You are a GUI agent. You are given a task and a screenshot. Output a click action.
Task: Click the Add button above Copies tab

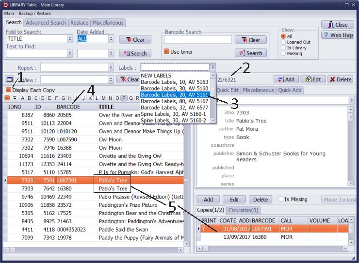208,200
